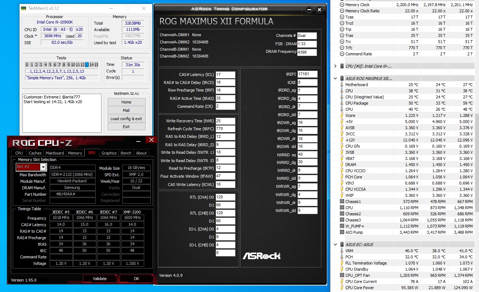Click the TestMem5 title bar app icon
This screenshot has width=479, height=292.
[x=23, y=8]
